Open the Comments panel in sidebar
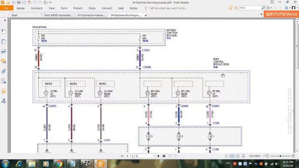Viewport: 299px width, 168px height. [3, 61]
